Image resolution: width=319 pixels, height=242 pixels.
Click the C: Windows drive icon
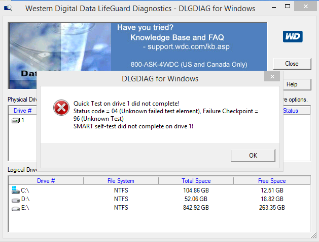(15, 190)
